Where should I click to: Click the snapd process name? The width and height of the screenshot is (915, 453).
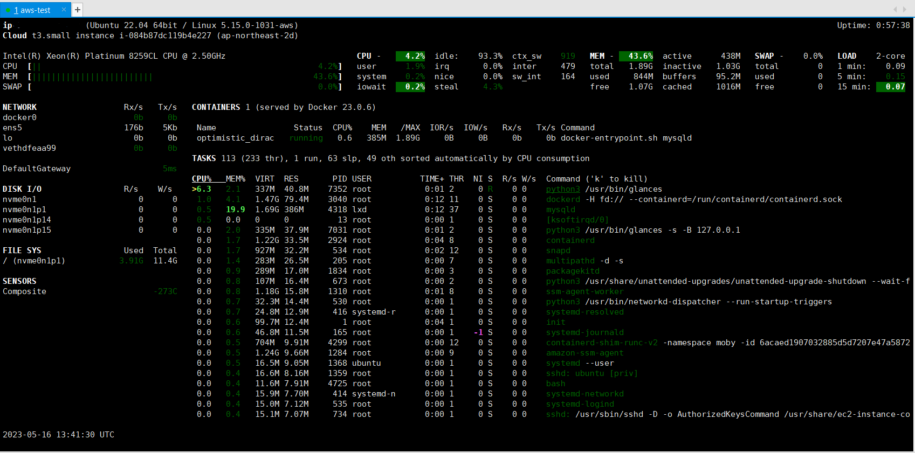[558, 250]
